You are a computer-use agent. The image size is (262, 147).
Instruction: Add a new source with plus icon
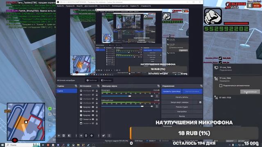click(81, 136)
